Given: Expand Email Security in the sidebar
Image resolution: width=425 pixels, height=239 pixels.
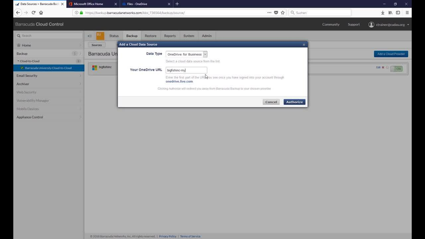Looking at the screenshot, I should click(49, 76).
